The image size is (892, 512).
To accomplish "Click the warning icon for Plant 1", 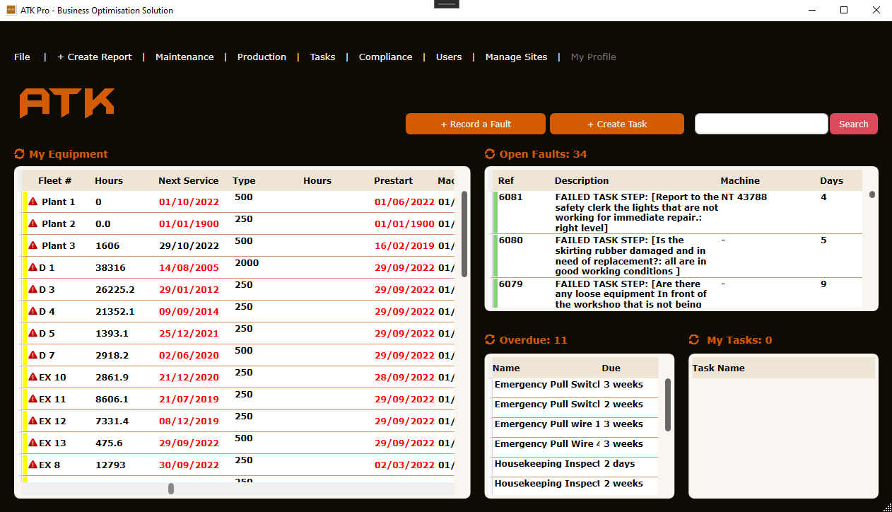I will click(33, 202).
